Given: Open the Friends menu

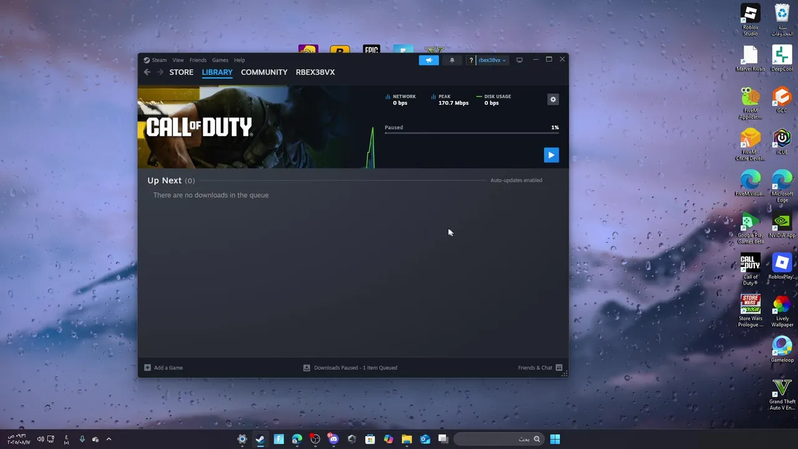Looking at the screenshot, I should pos(198,60).
